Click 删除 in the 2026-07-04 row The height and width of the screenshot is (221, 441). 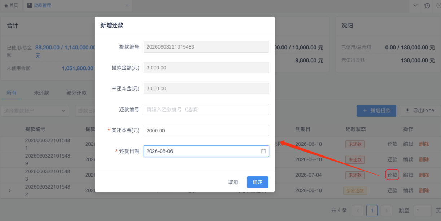click(x=424, y=175)
